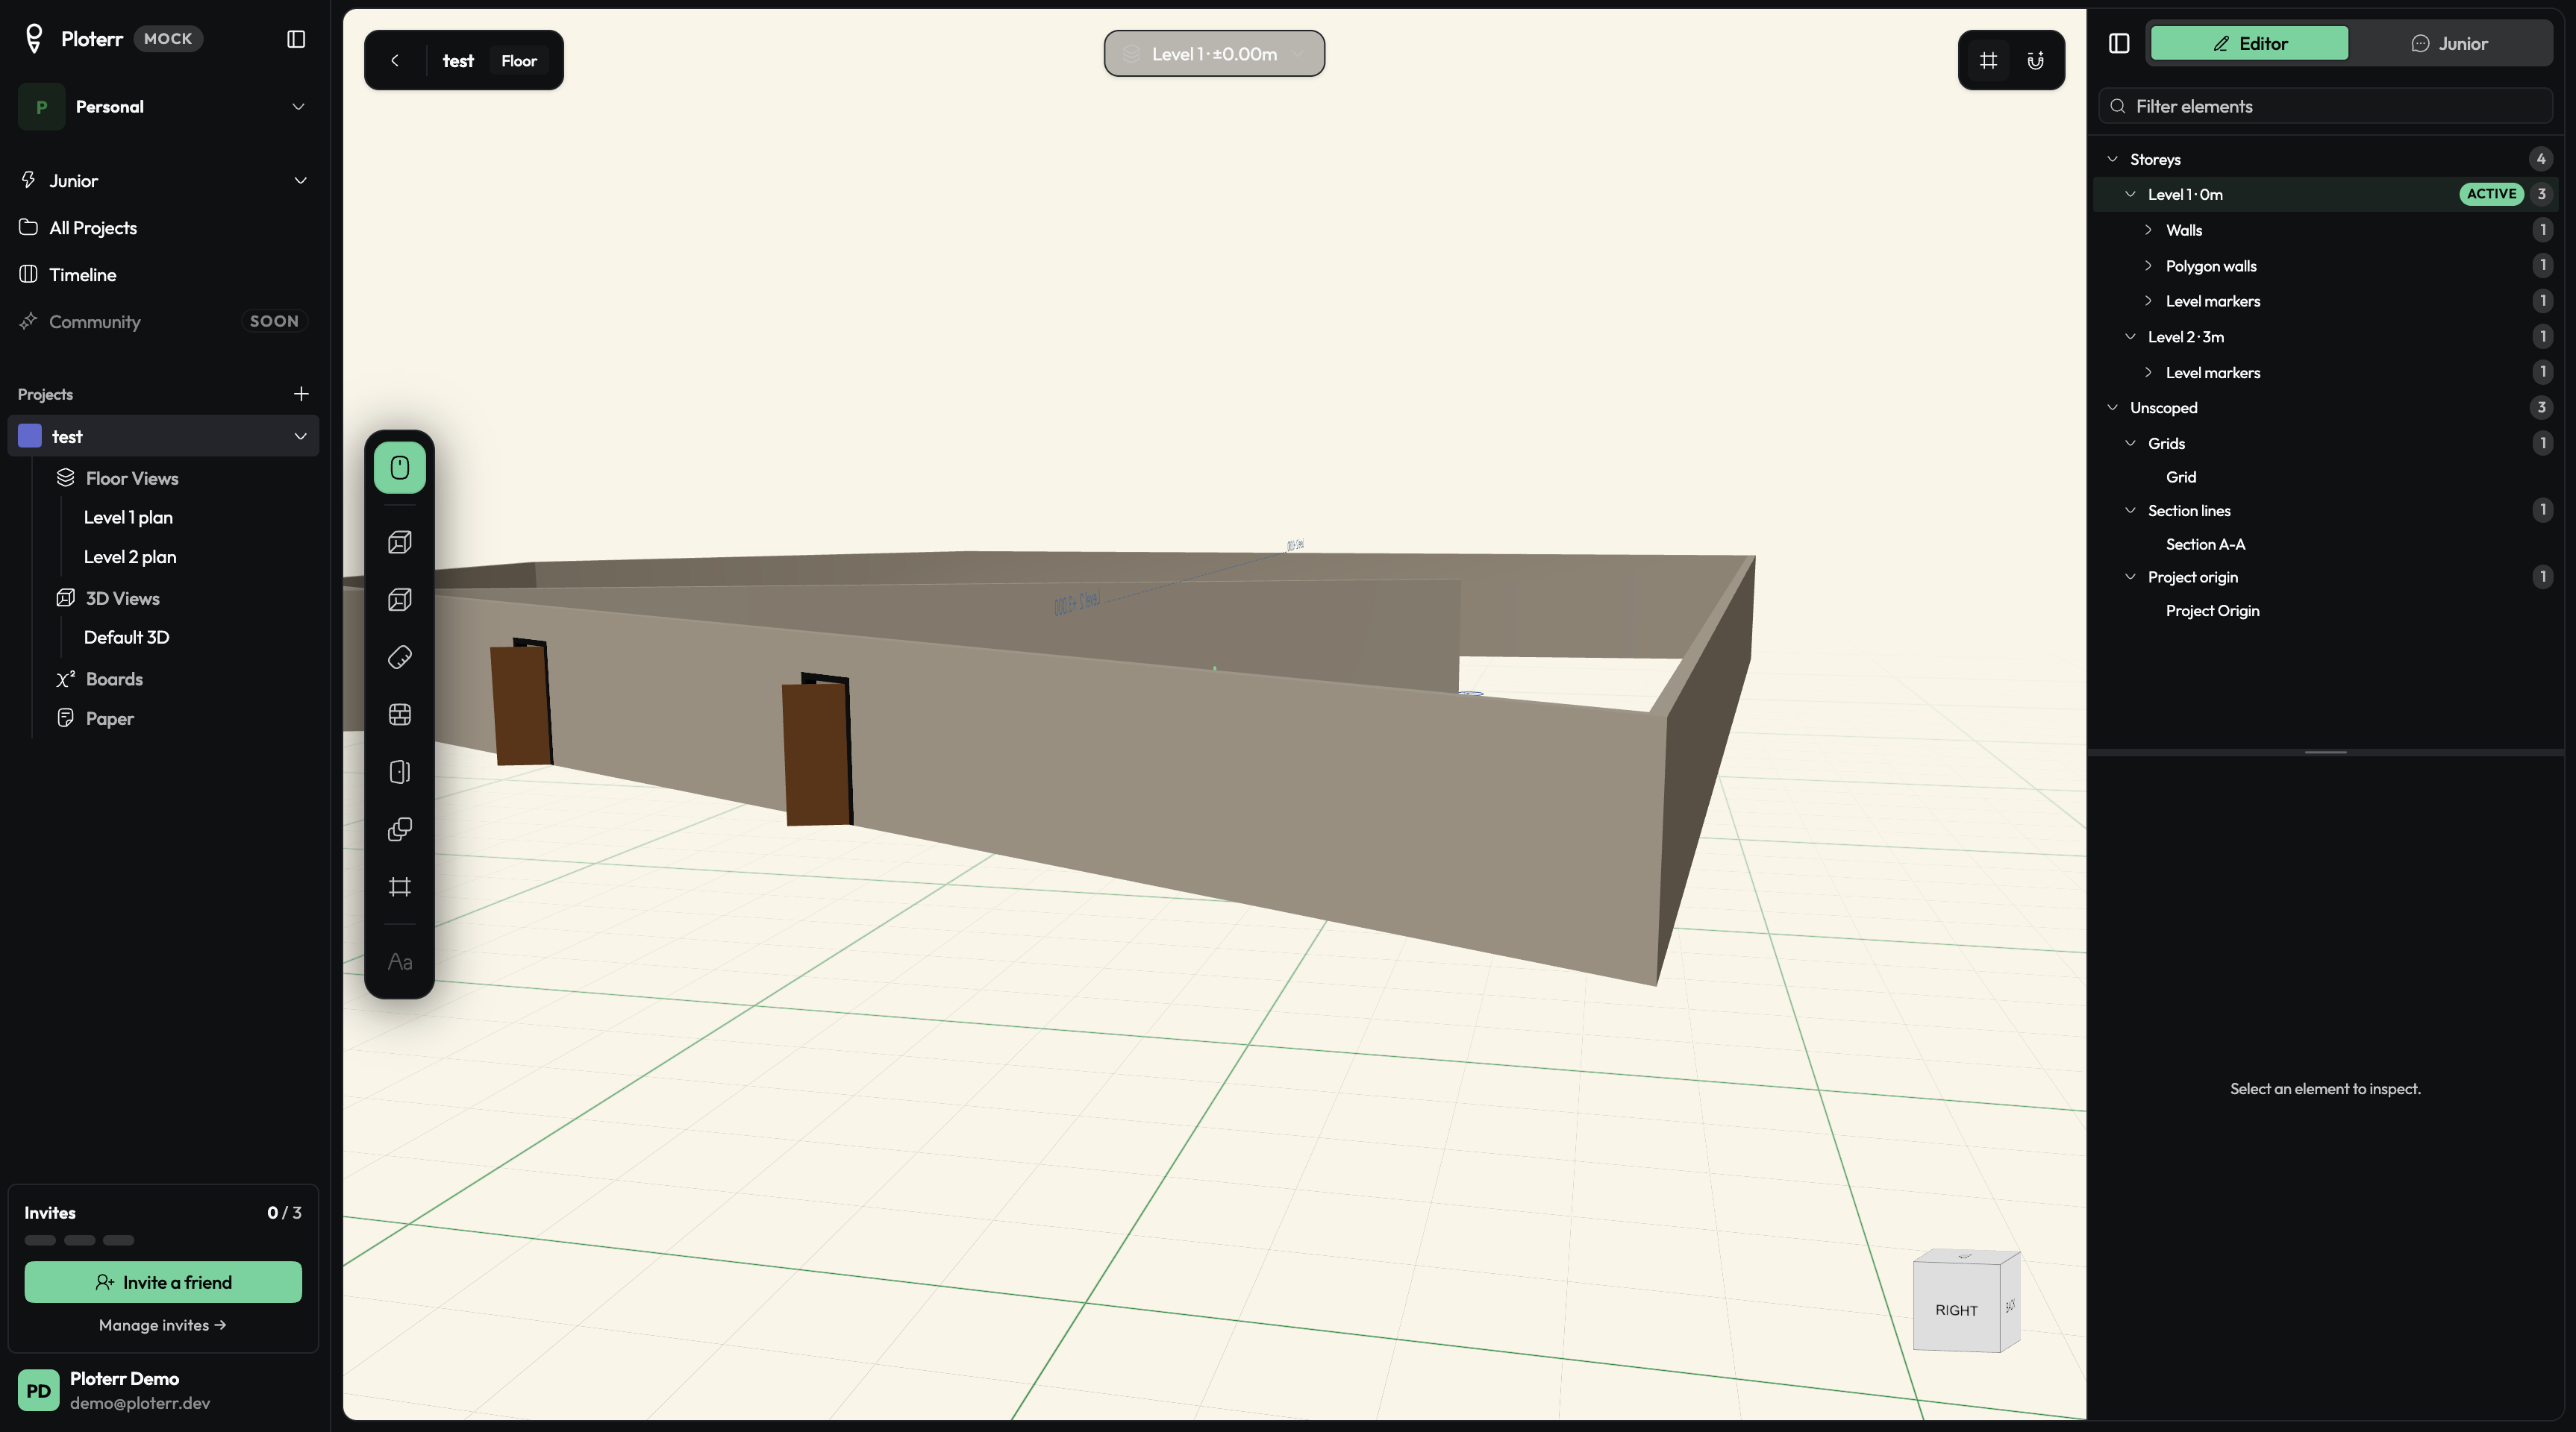Click the Filter elements search field
Image resolution: width=2576 pixels, height=1432 pixels.
tap(2325, 106)
